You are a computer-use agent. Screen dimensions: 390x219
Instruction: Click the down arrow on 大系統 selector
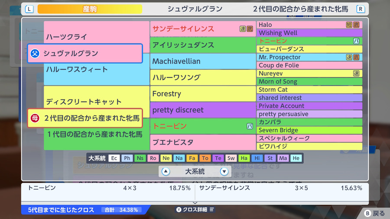224,171
